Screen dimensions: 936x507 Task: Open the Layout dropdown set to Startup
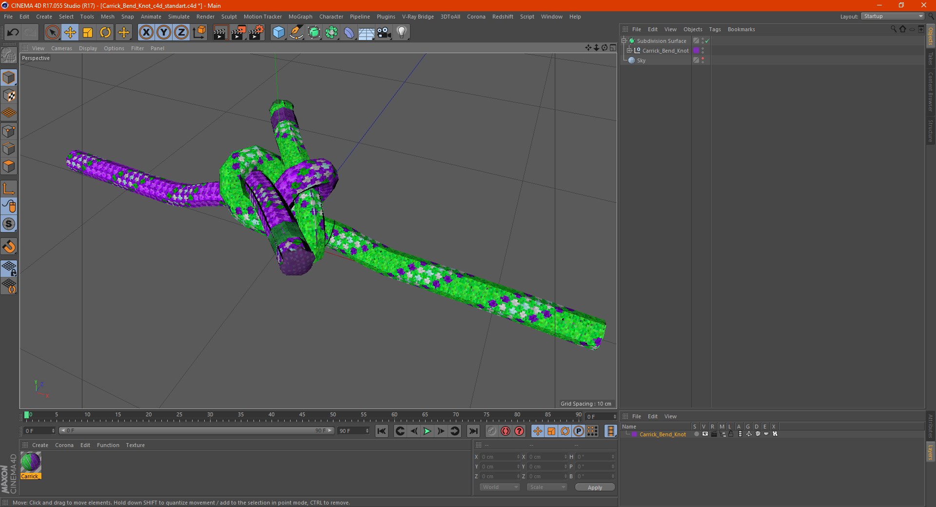coord(893,16)
